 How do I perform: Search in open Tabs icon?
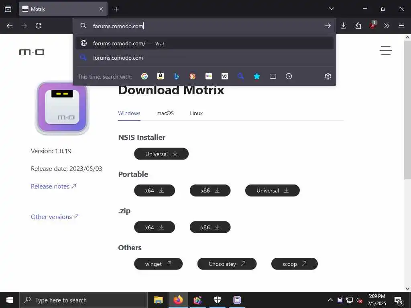pos(273,76)
